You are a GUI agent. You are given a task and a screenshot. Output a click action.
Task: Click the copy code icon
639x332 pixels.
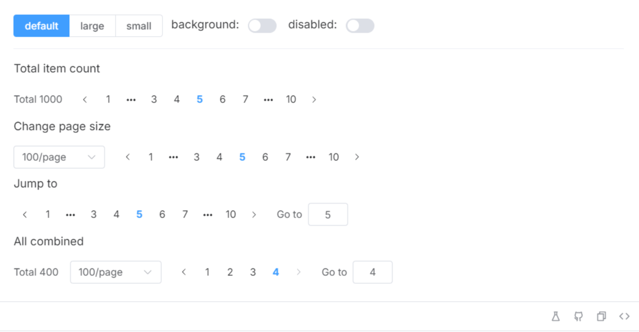(601, 317)
